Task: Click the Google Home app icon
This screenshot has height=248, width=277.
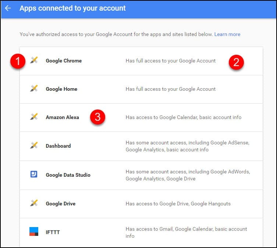Action: coord(34,89)
